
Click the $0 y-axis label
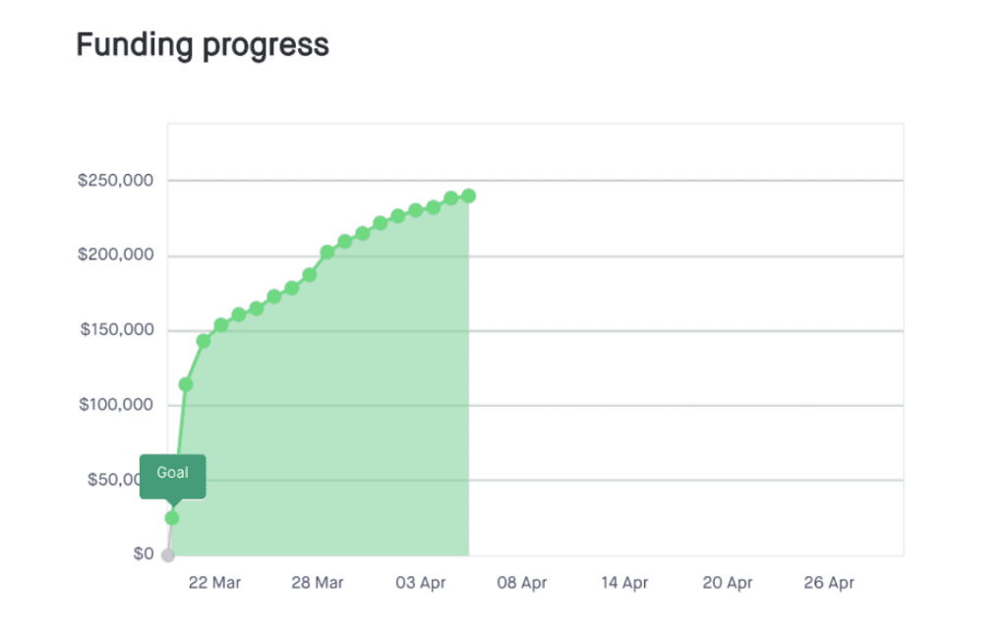143,554
